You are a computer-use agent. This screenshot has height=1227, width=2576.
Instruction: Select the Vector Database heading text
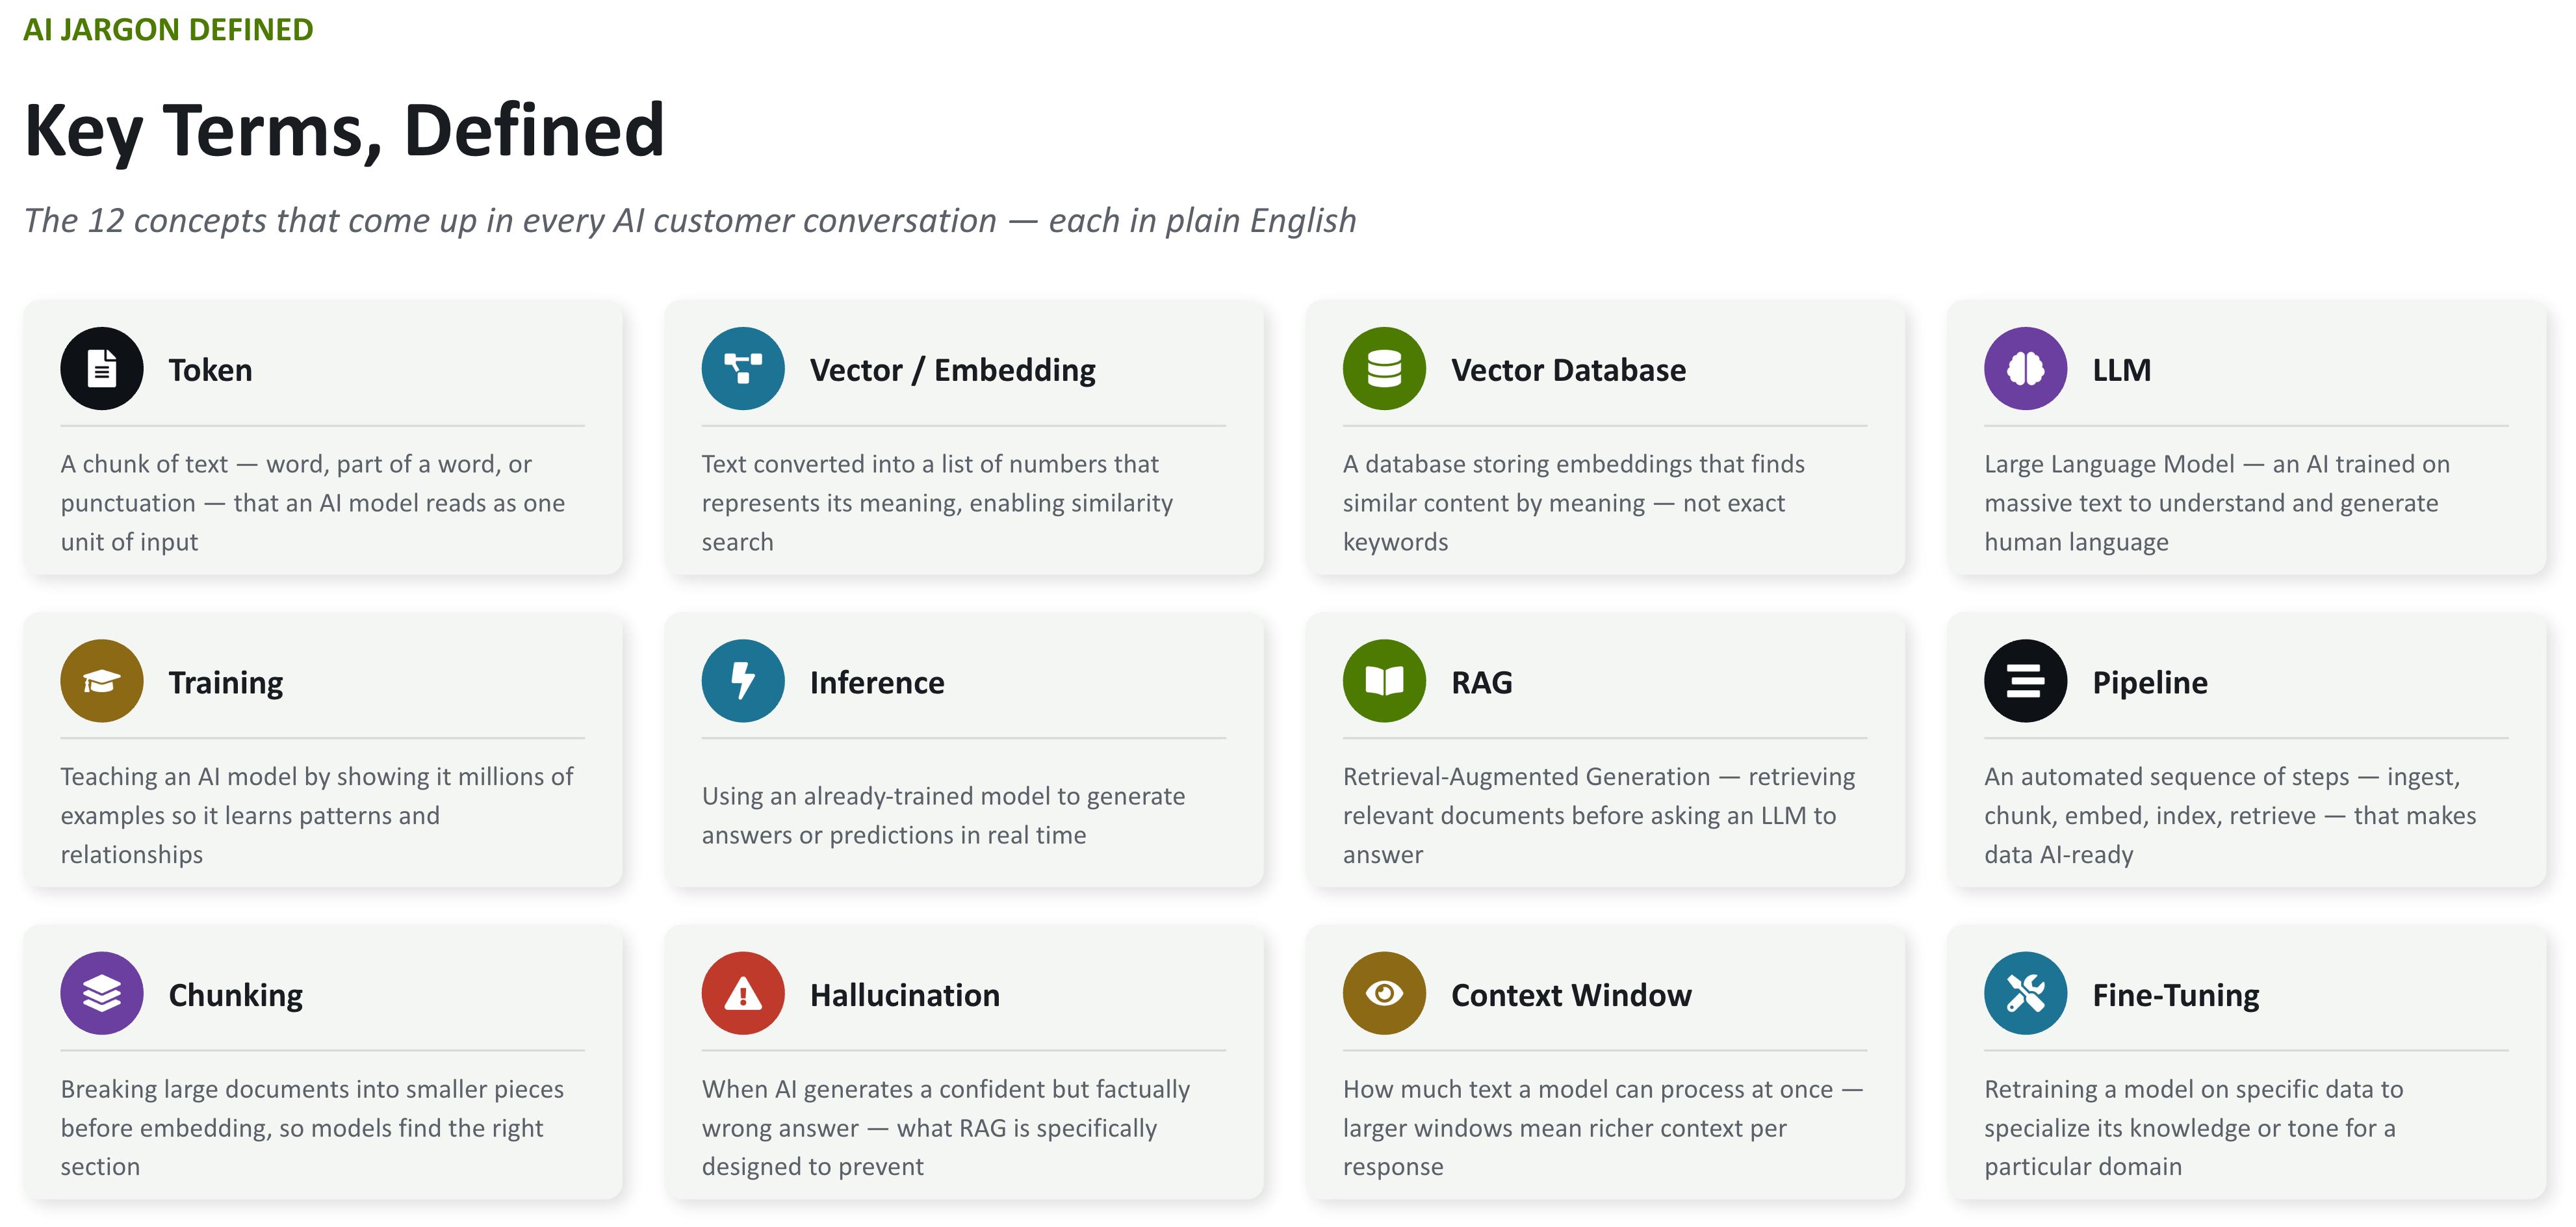pyautogui.click(x=1568, y=370)
